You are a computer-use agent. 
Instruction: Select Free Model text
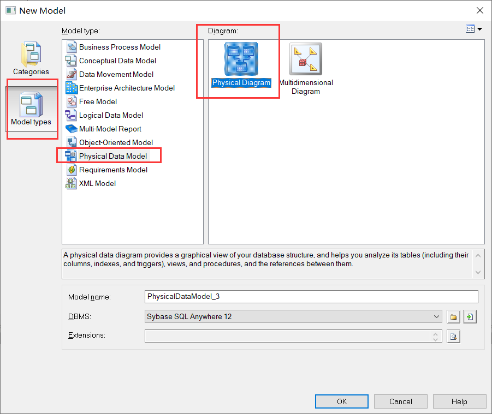pos(98,101)
